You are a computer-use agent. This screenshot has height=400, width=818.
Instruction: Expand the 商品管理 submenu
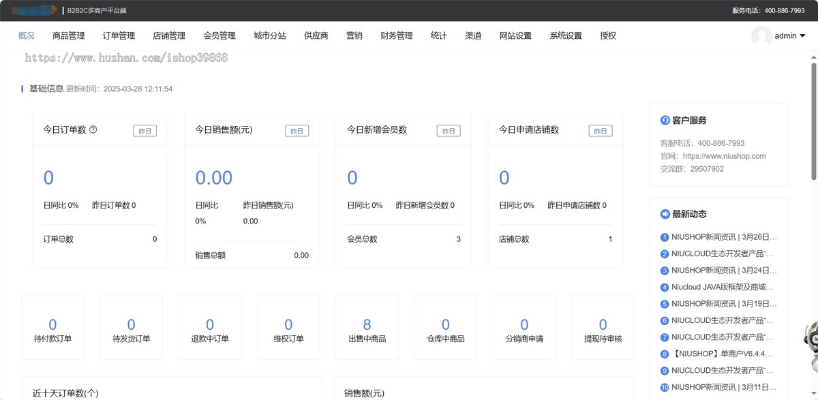(67, 35)
